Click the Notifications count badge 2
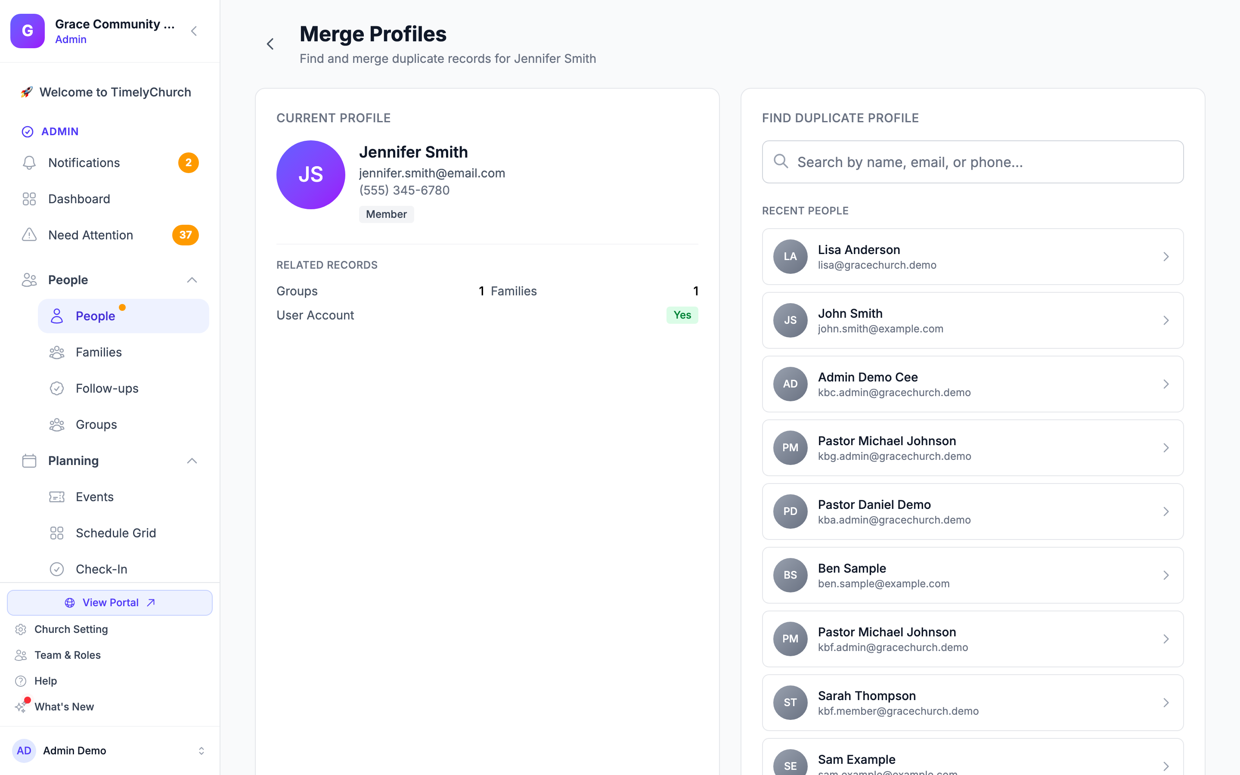Image resolution: width=1240 pixels, height=775 pixels. (189, 162)
